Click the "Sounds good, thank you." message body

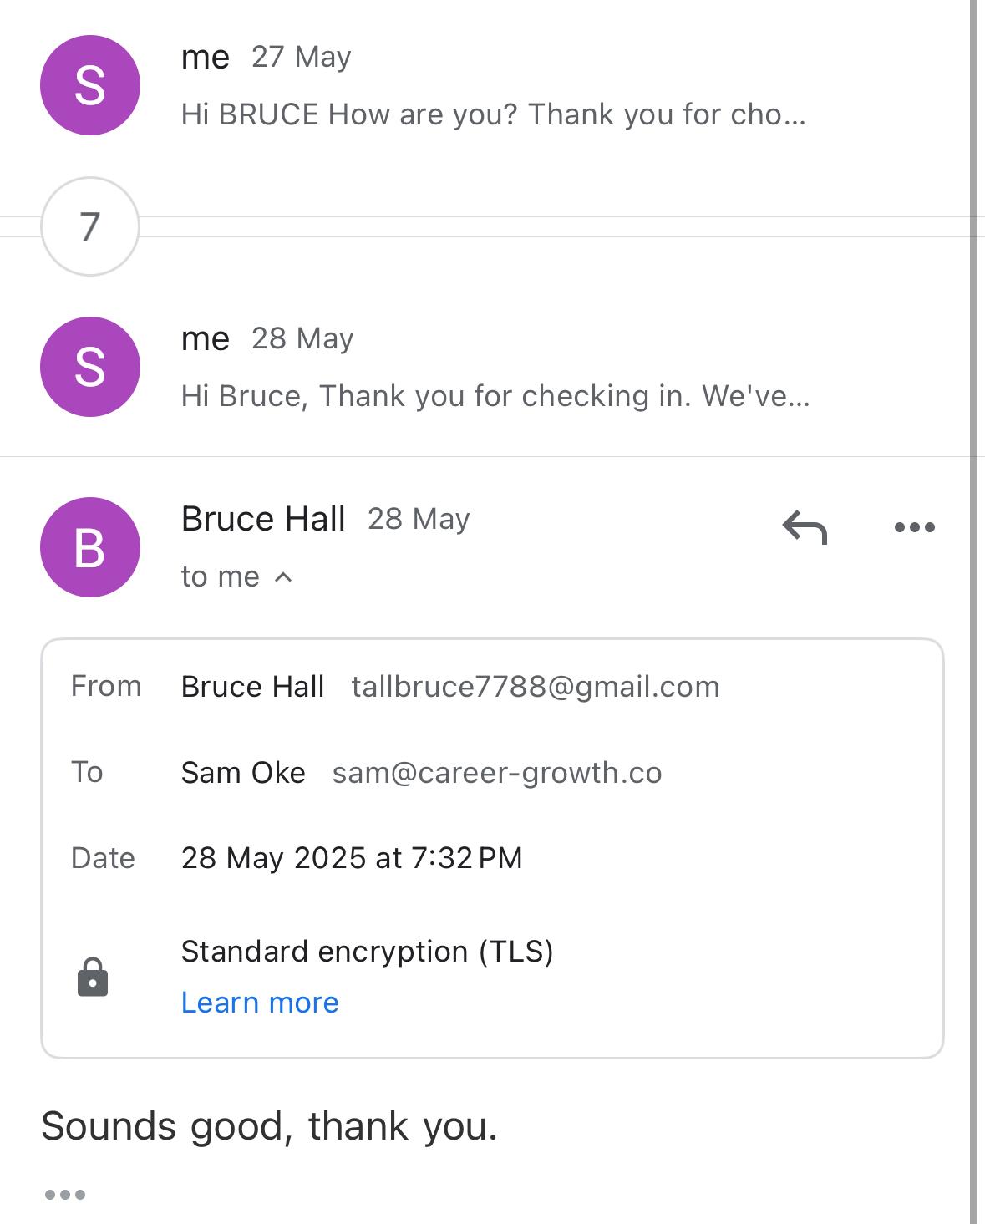[269, 1126]
